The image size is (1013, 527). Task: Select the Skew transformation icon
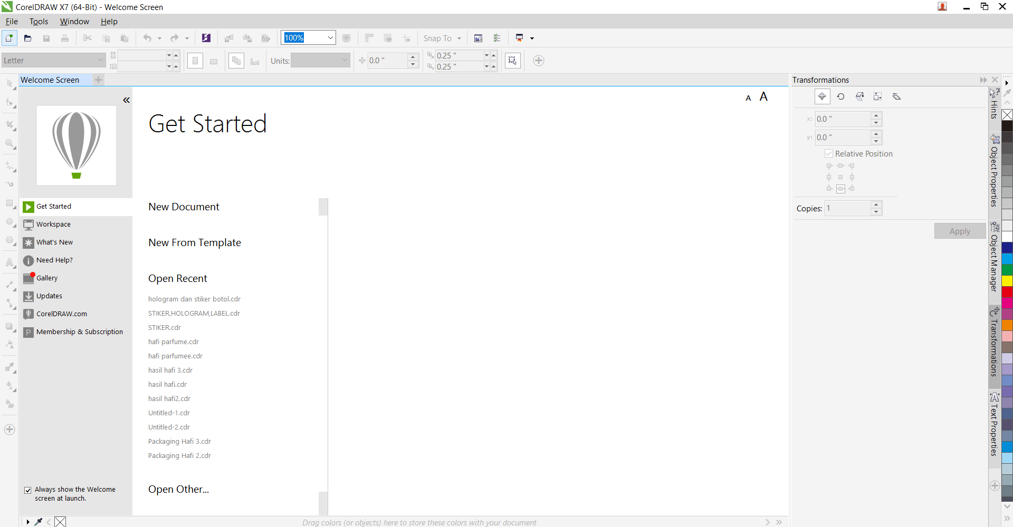(x=896, y=96)
